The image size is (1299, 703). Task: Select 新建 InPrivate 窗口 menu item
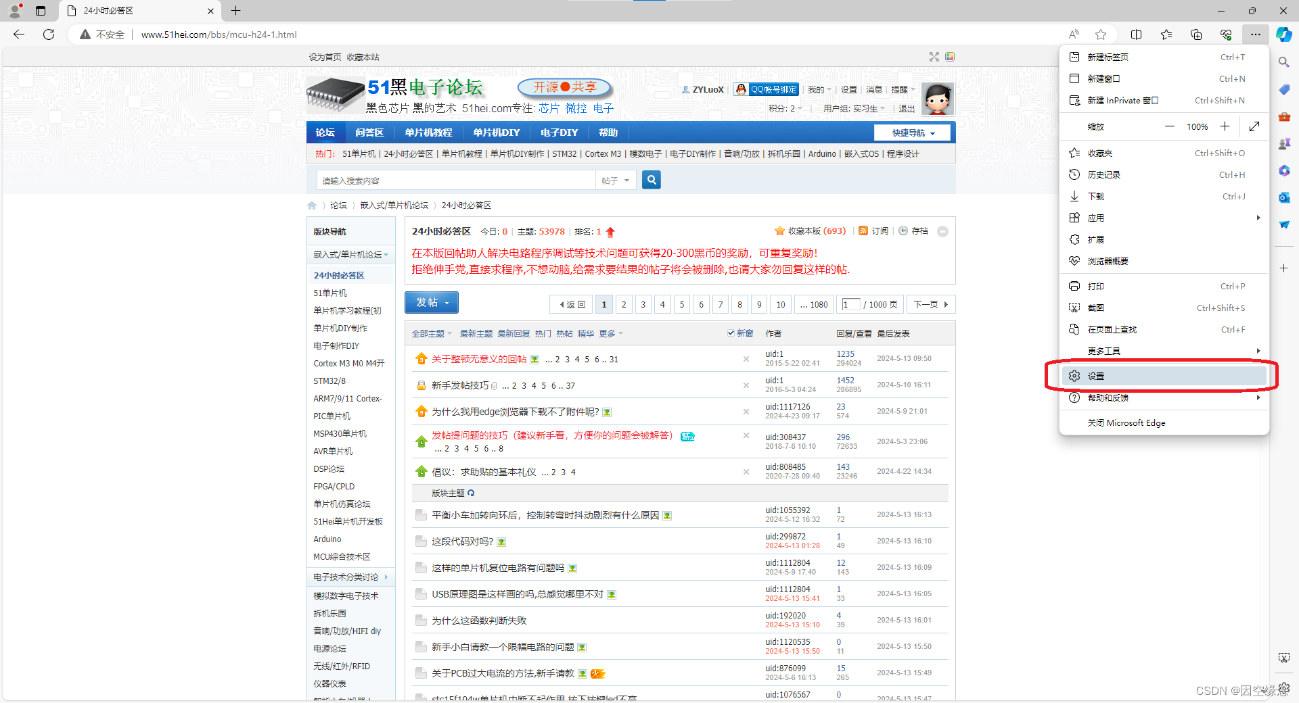pos(1164,100)
